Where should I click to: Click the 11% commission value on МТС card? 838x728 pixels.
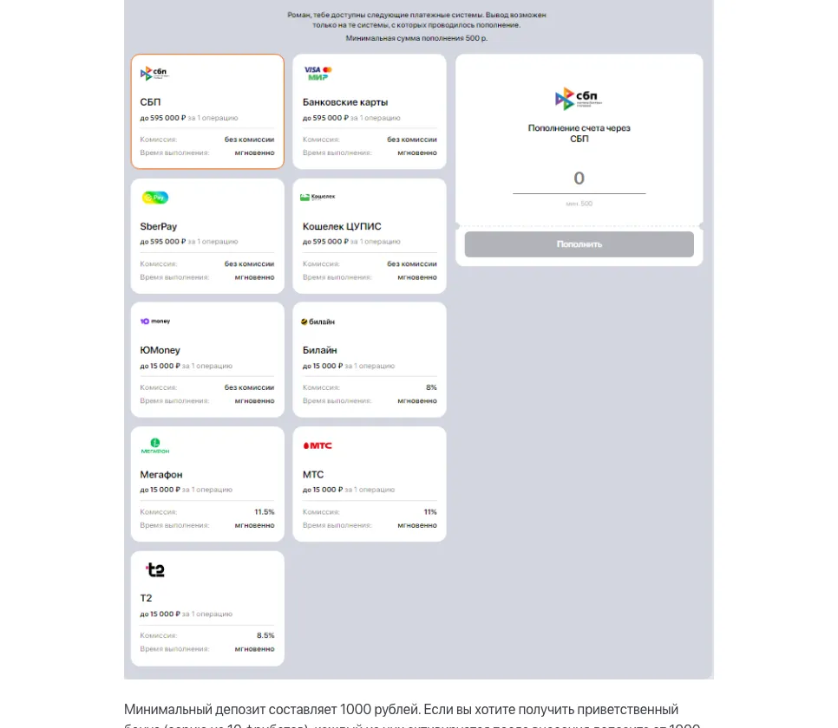(430, 511)
